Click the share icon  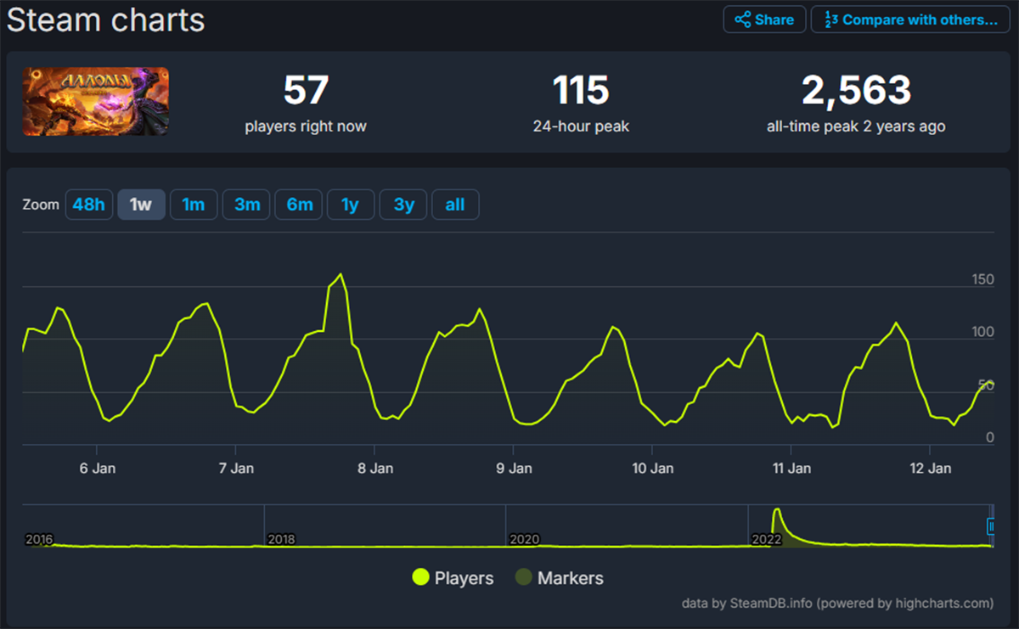[x=743, y=20]
